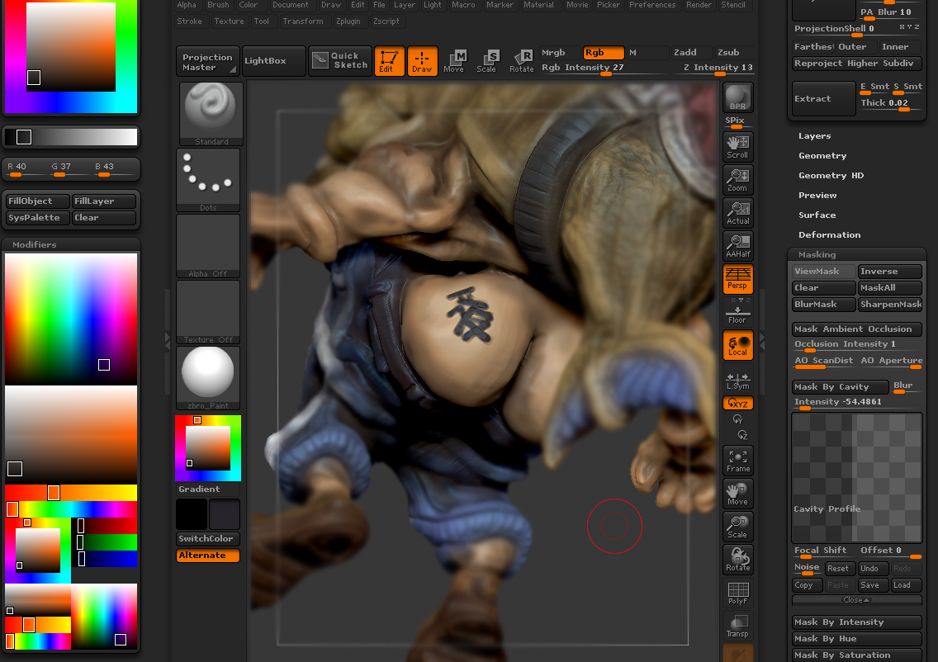Choose the Scale transform icon in top shelf
This screenshot has width=938, height=662.
point(486,61)
